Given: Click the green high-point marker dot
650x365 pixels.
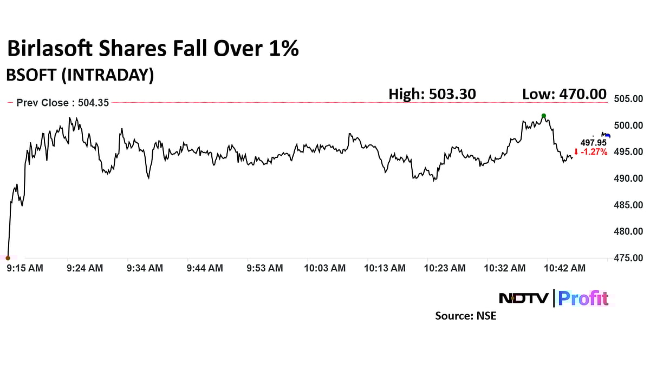Looking at the screenshot, I should (x=543, y=116).
